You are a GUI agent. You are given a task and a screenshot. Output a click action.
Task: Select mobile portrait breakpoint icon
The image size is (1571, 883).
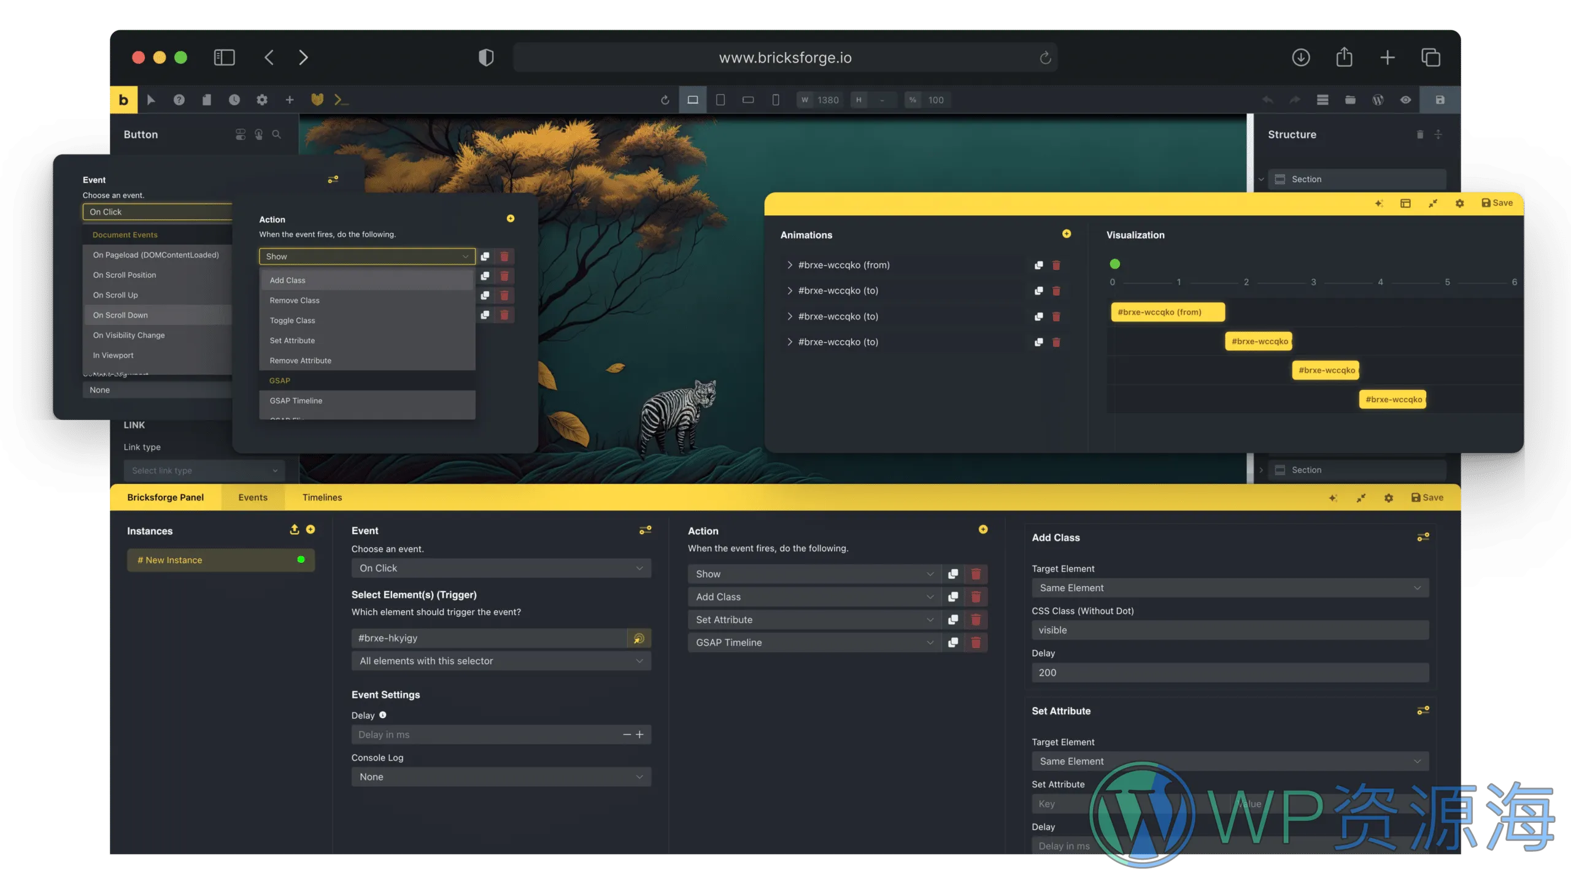[776, 99]
